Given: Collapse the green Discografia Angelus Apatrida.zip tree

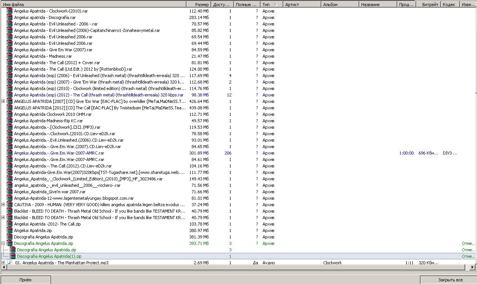Looking at the screenshot, I should pos(3,243).
